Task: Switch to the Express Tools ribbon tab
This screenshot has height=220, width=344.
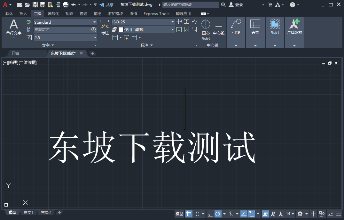Action: pos(156,13)
